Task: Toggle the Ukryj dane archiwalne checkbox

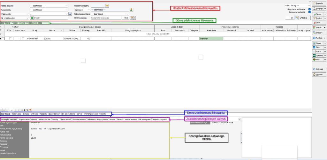Action: (309, 10)
